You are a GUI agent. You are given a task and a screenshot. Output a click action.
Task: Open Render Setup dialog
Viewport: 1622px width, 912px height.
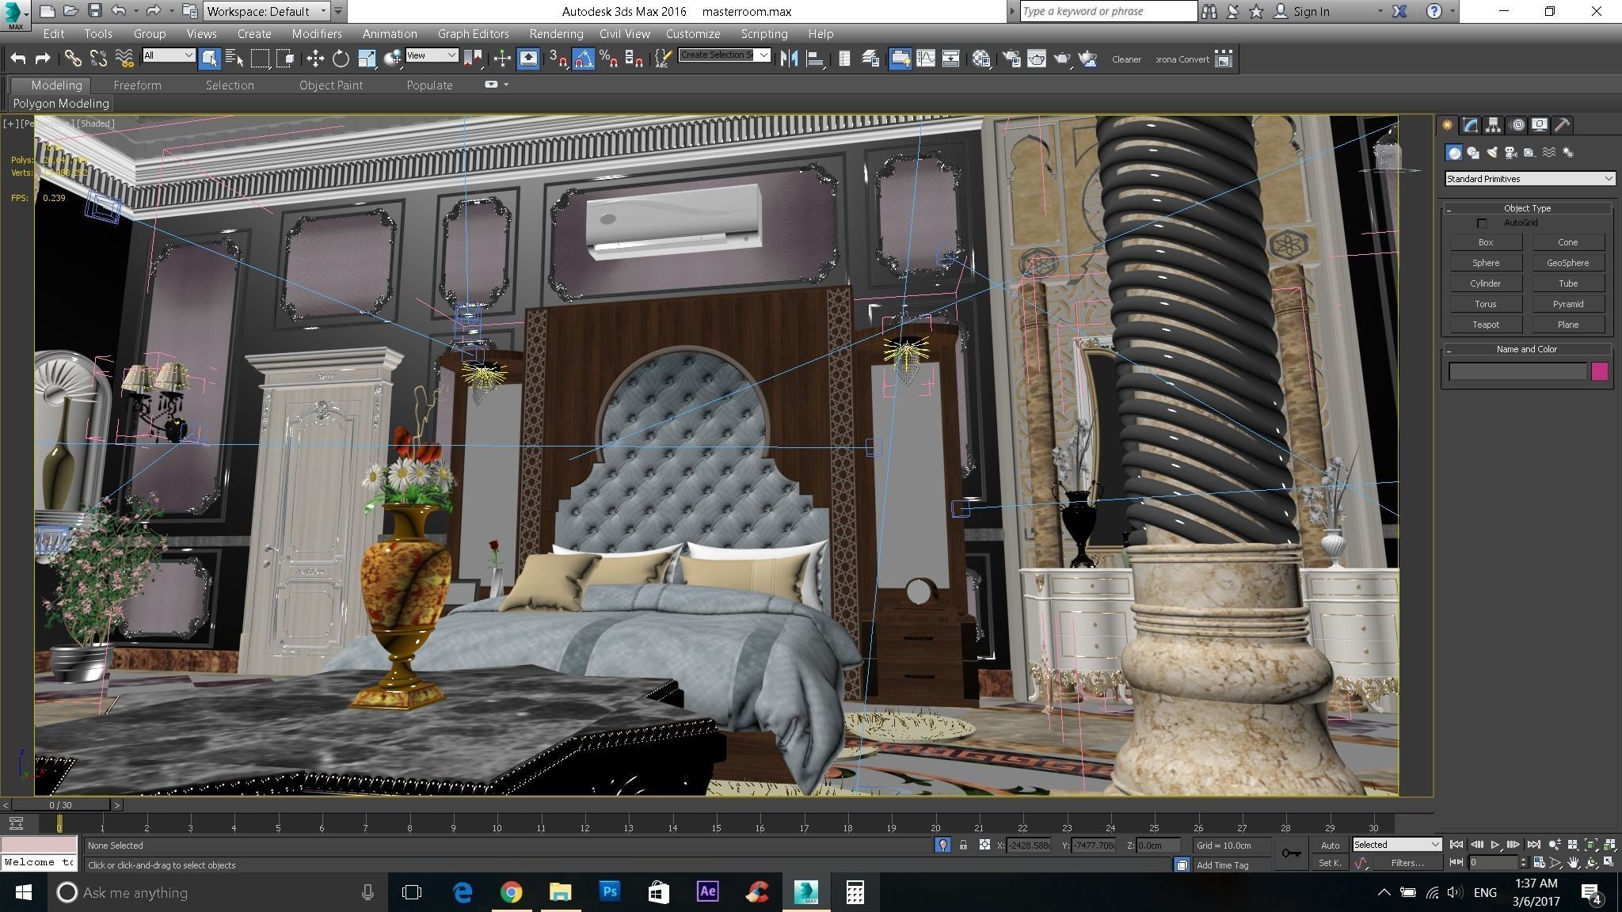1011,59
